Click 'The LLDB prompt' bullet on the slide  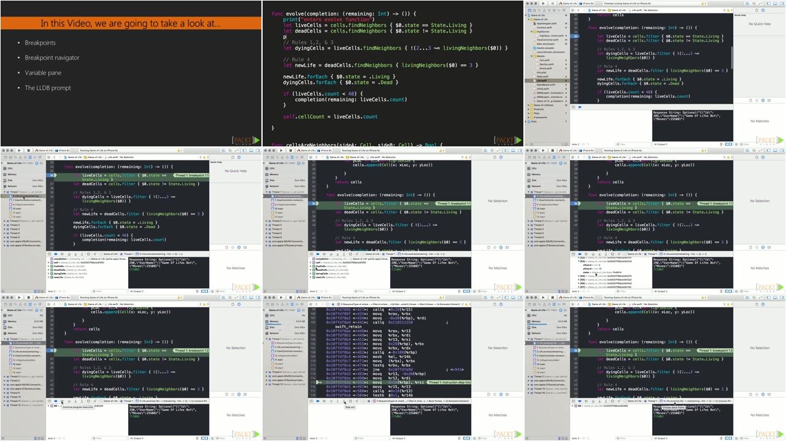tap(48, 88)
